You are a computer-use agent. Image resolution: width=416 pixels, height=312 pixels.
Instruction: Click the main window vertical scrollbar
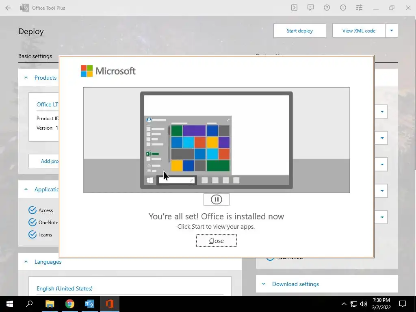tap(415, 93)
